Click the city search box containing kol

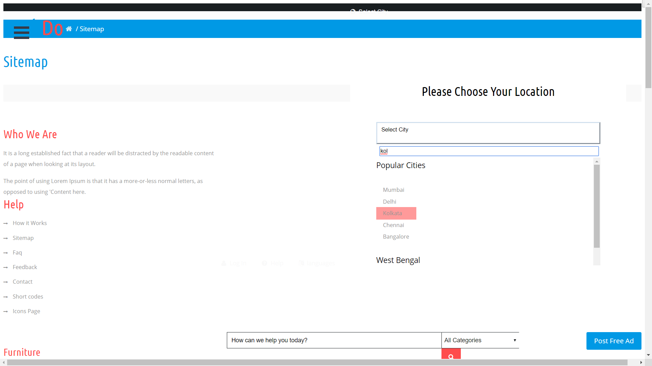coord(489,151)
